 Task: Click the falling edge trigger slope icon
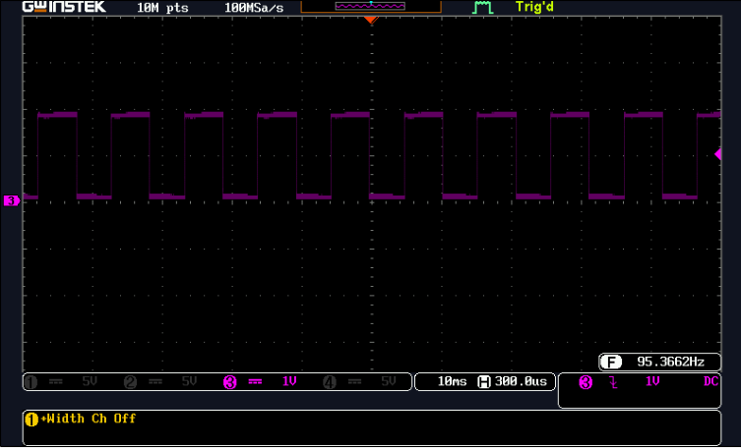(613, 382)
